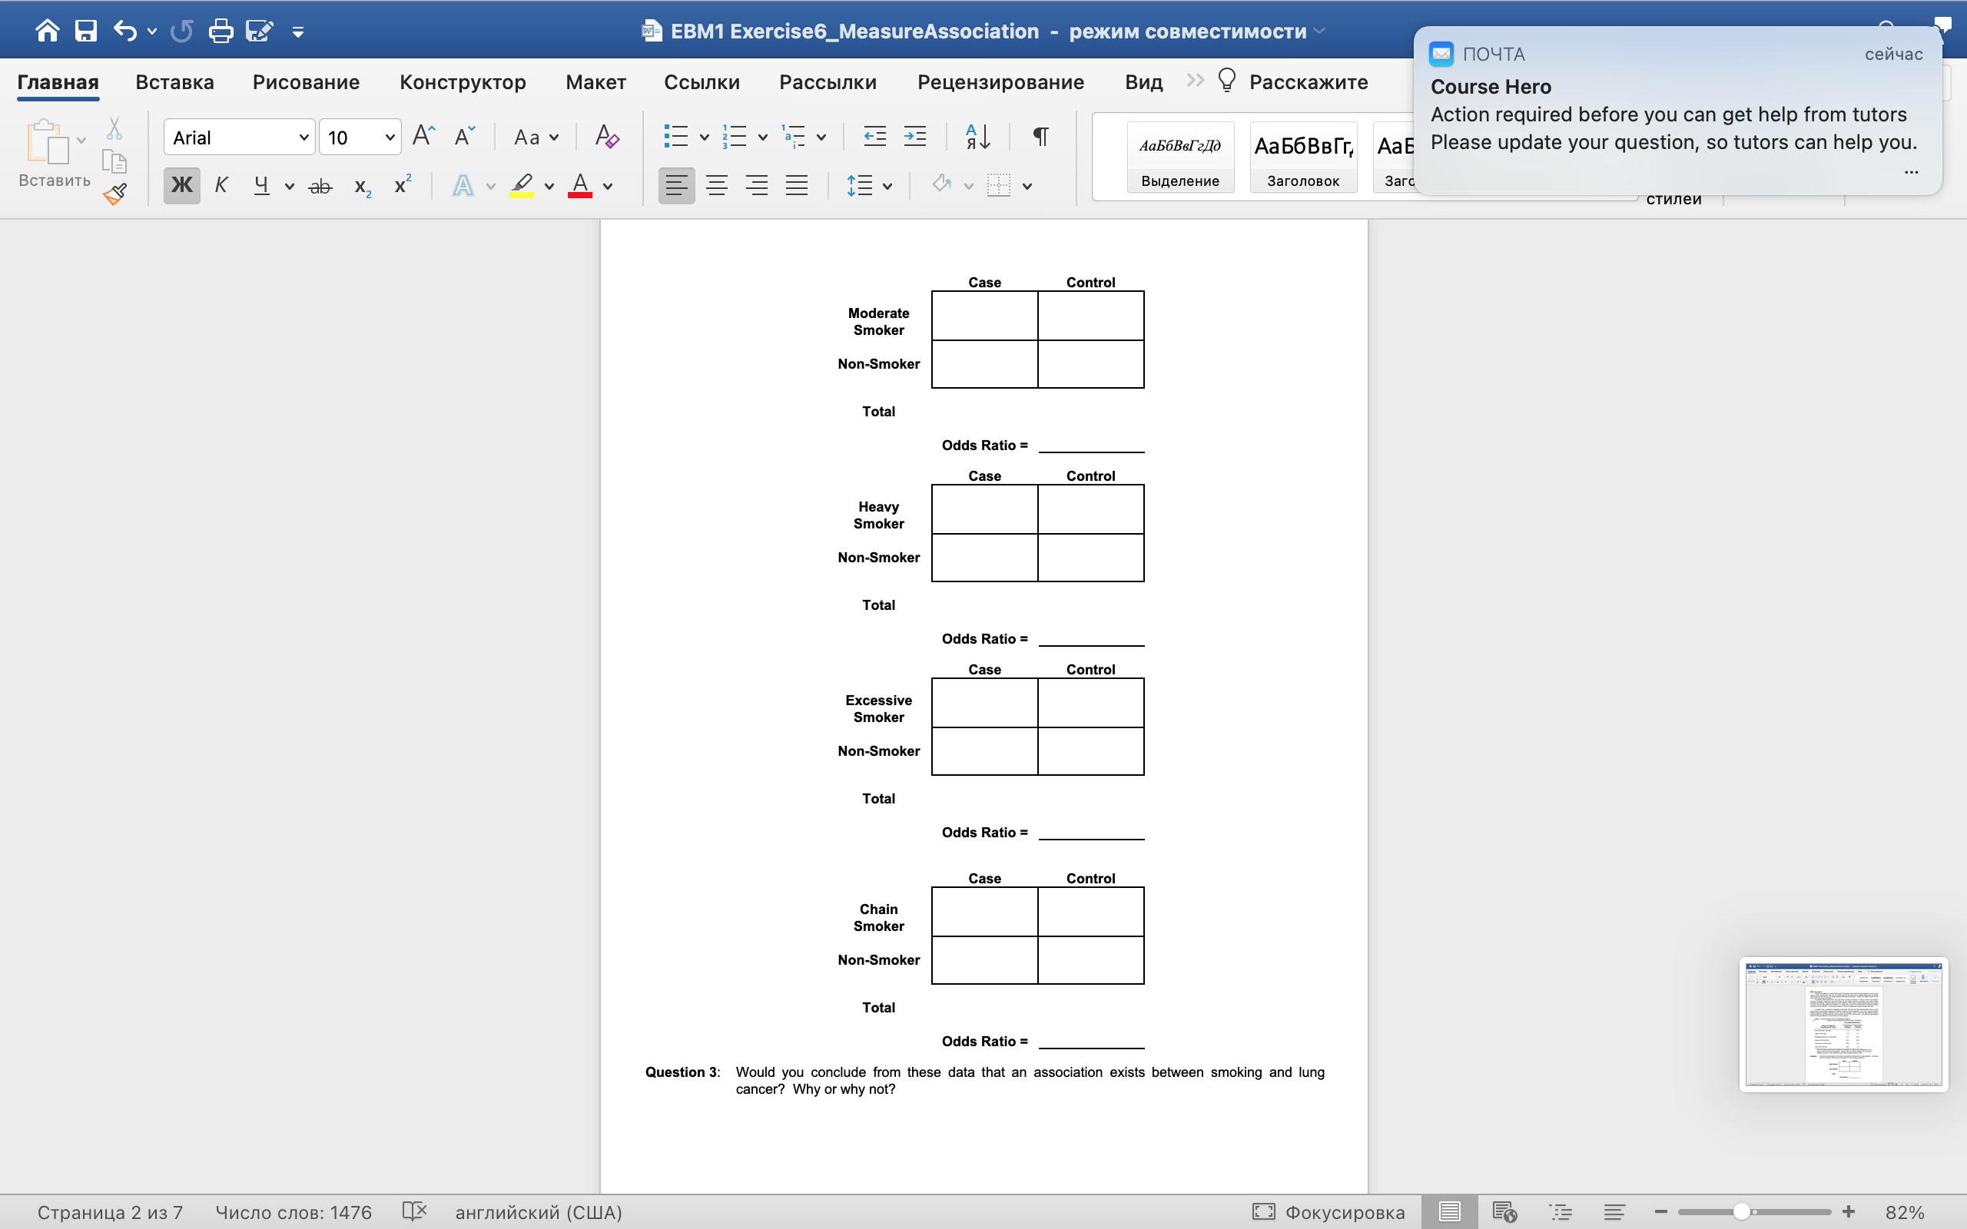
Task: Apply the Заголовок style
Action: coord(1302,157)
